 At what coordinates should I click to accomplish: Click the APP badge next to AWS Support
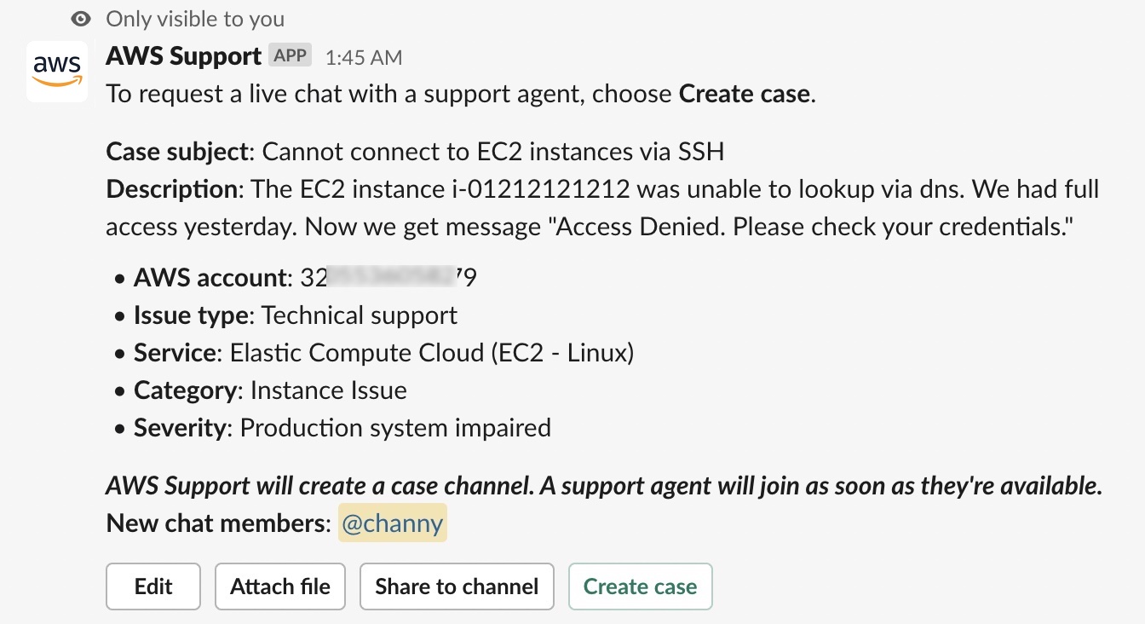point(291,55)
